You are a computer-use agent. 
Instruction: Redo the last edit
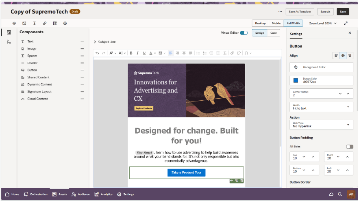[104, 53]
